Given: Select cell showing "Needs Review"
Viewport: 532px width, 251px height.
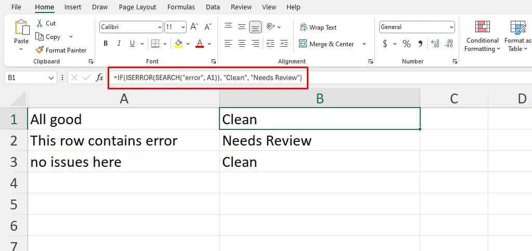Looking at the screenshot, I should point(320,140).
